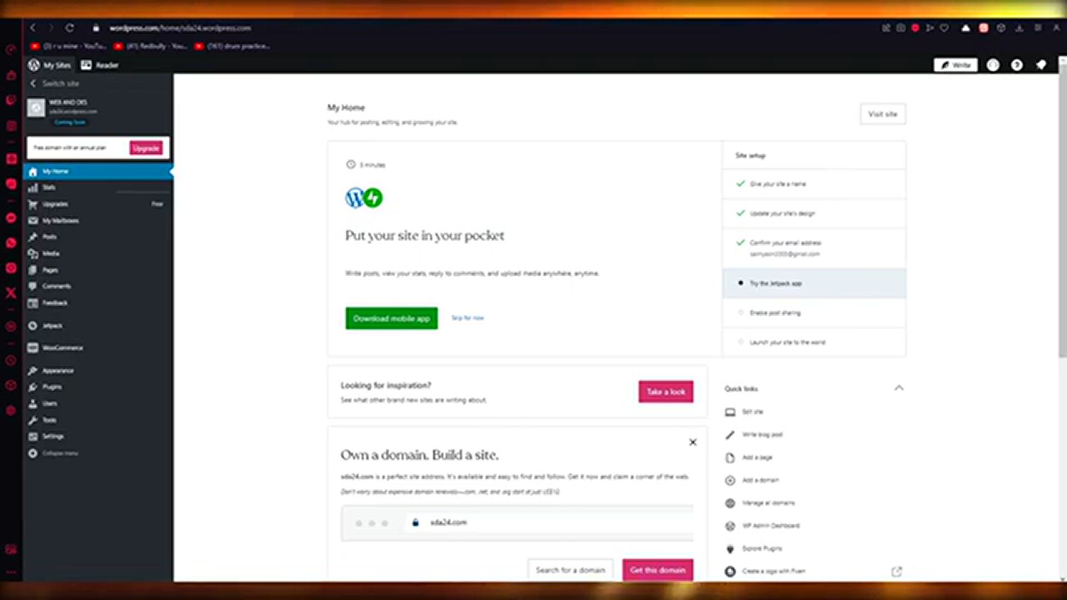Select the Enable post sharing step
The height and width of the screenshot is (600, 1067).
tap(814, 313)
